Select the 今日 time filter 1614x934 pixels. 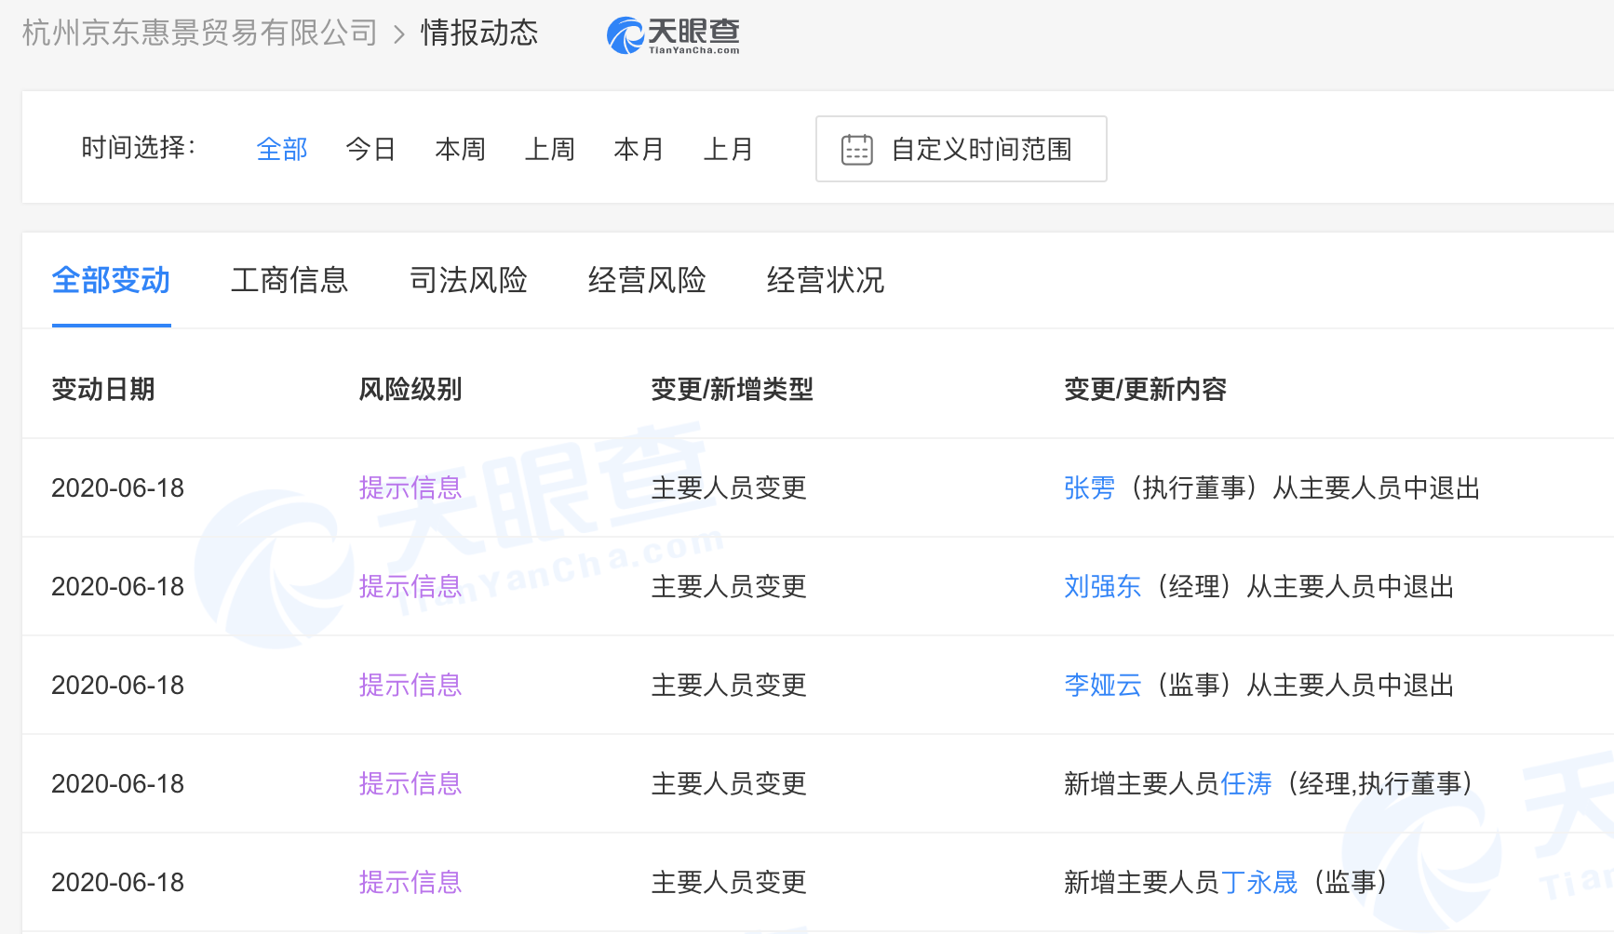pyautogui.click(x=370, y=149)
